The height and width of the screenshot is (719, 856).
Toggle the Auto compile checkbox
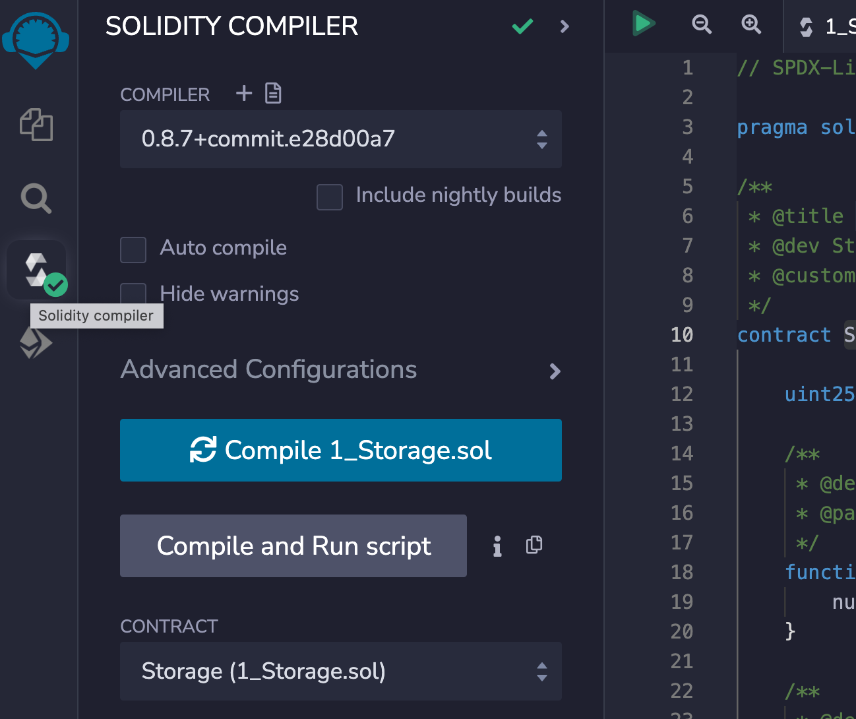click(133, 250)
